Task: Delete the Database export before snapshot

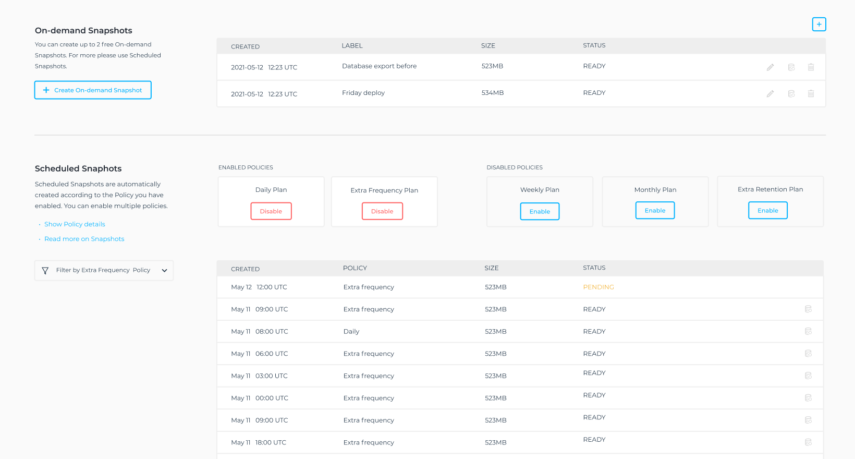Action: coord(811,67)
